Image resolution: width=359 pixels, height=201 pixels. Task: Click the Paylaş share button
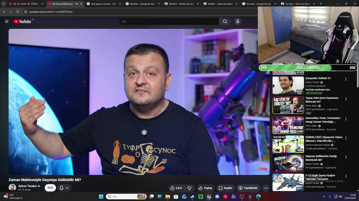pyautogui.click(x=205, y=188)
